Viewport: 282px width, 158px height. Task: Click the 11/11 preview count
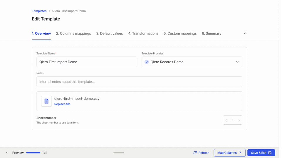45,153
